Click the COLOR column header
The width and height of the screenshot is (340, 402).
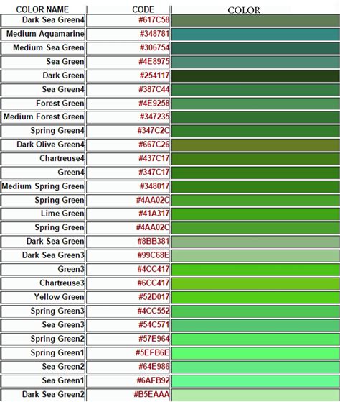244,10
